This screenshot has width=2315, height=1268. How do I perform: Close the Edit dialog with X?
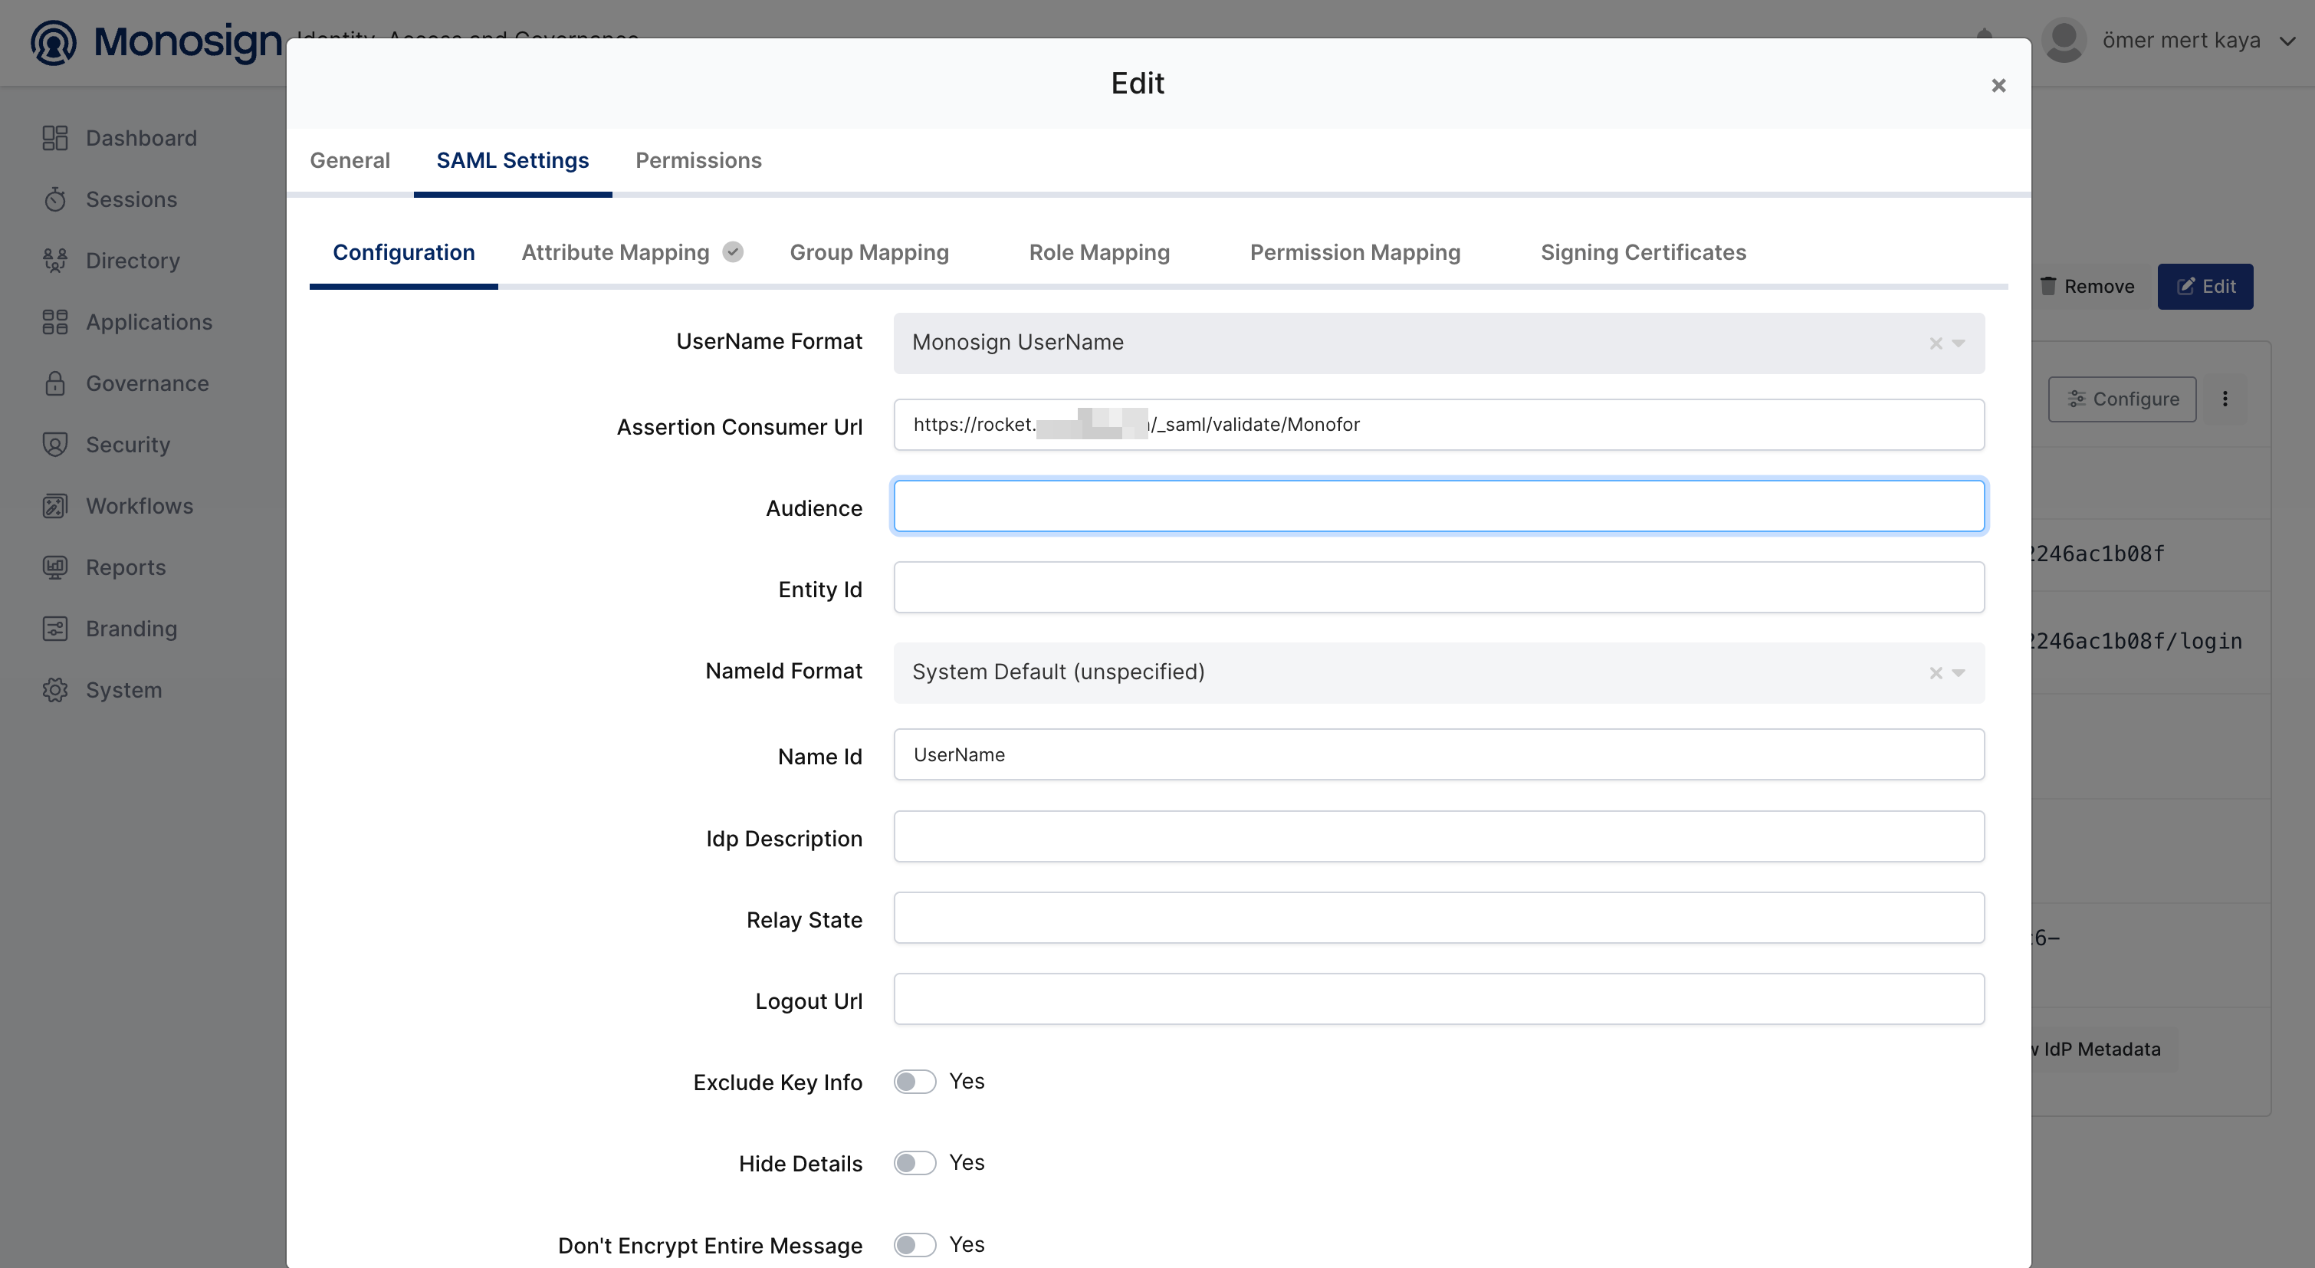coord(1998,85)
